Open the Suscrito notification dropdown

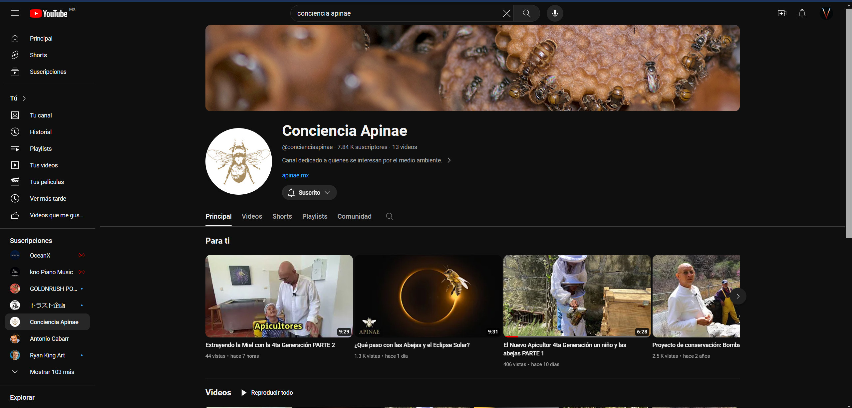point(309,193)
